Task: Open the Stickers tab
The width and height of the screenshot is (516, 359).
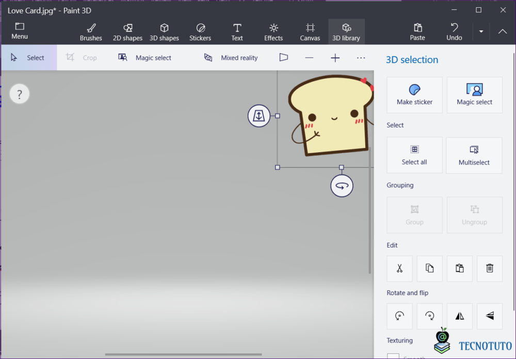Action: tap(200, 32)
